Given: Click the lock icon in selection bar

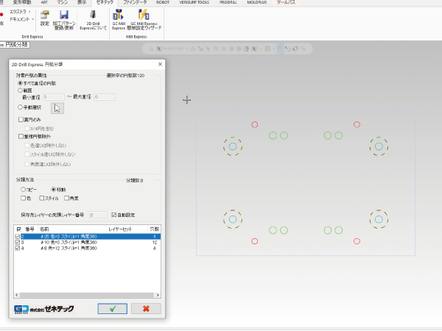Looking at the screenshot, I should pos(151,49).
